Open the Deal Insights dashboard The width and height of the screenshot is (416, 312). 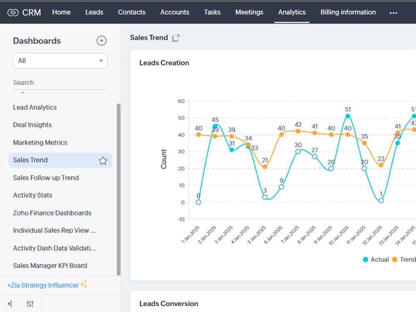(x=32, y=125)
